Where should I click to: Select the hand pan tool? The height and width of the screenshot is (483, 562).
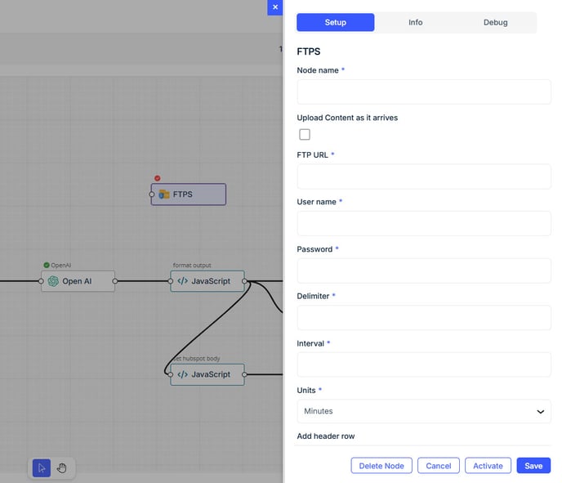click(x=61, y=468)
